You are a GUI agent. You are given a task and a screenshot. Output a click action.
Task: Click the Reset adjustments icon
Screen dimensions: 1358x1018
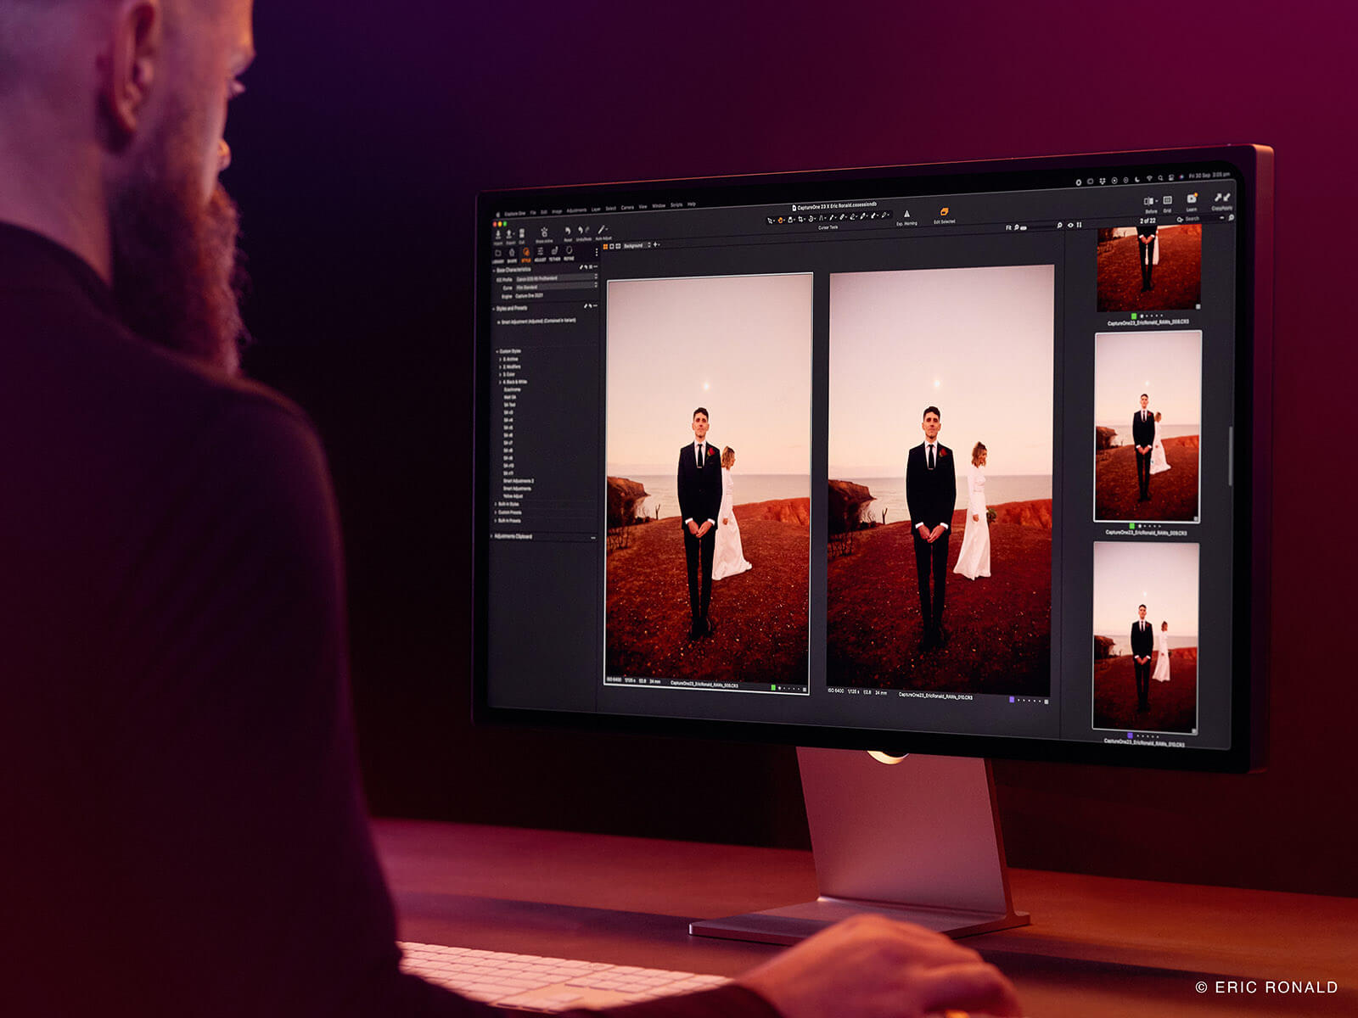point(568,231)
